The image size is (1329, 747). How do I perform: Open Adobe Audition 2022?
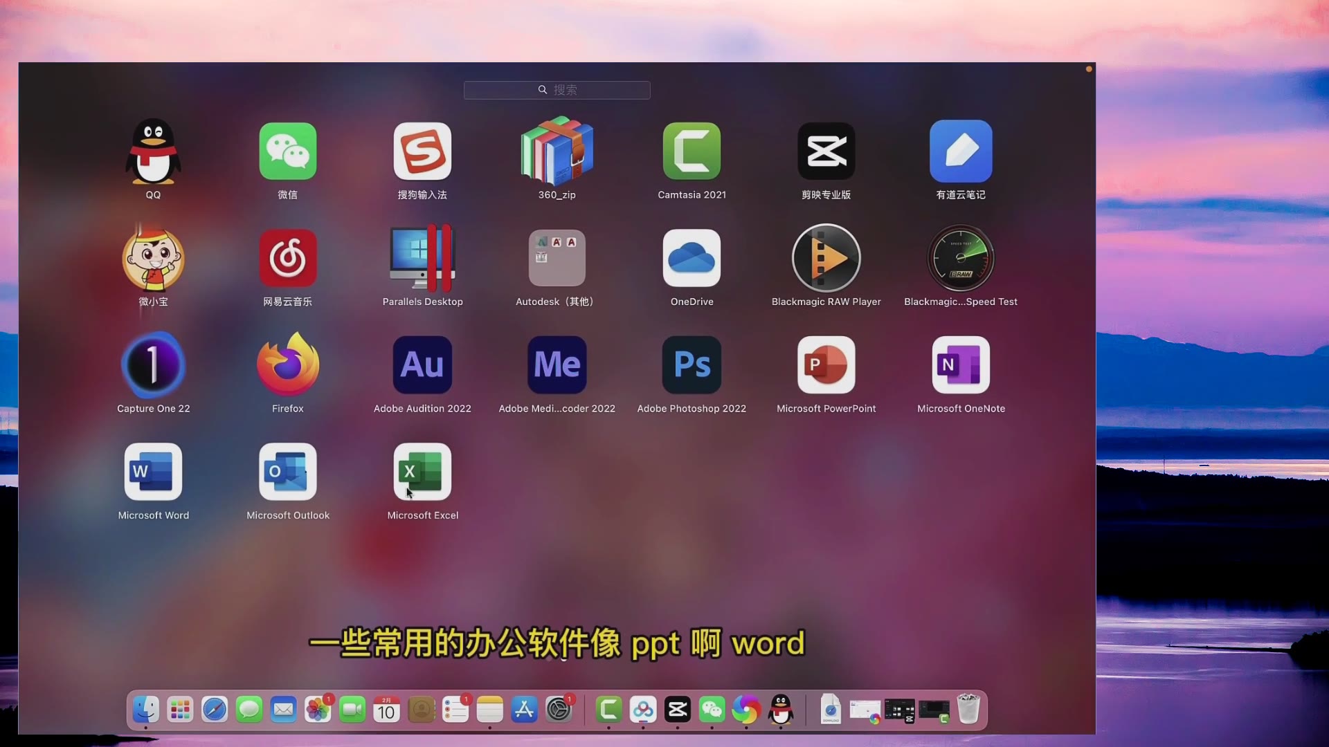pyautogui.click(x=422, y=365)
